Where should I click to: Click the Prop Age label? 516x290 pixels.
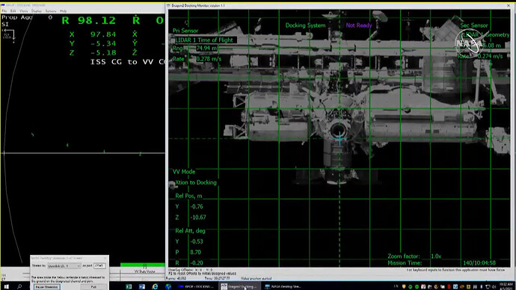click(x=17, y=17)
